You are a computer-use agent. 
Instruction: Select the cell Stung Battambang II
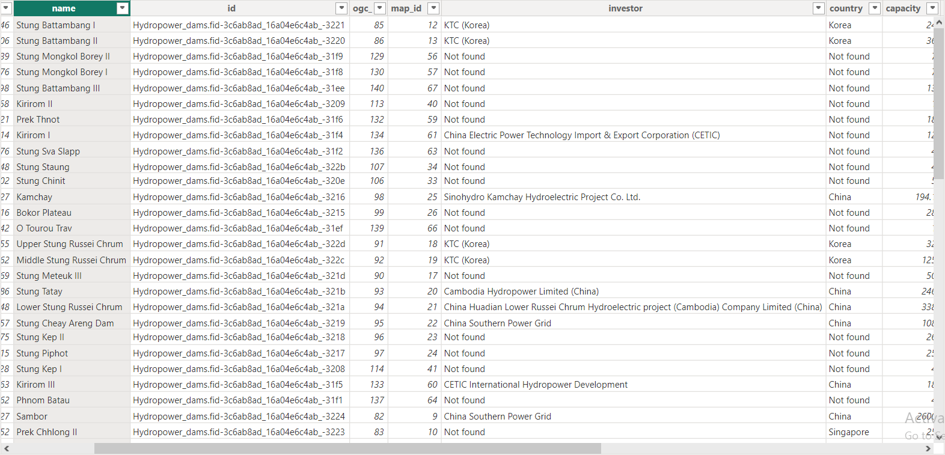(x=72, y=41)
